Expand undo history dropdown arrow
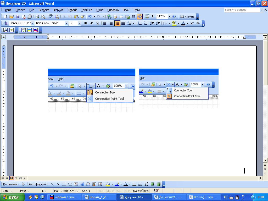The width and height of the screenshot is (268, 201). [94, 16]
